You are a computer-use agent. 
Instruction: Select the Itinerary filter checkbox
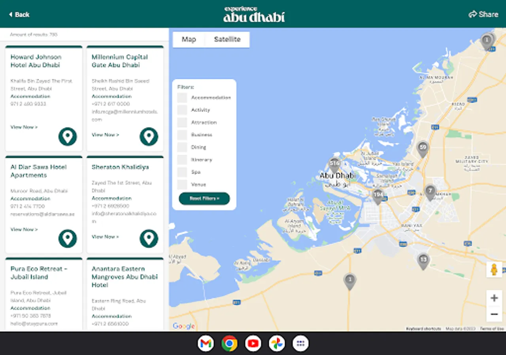point(182,160)
